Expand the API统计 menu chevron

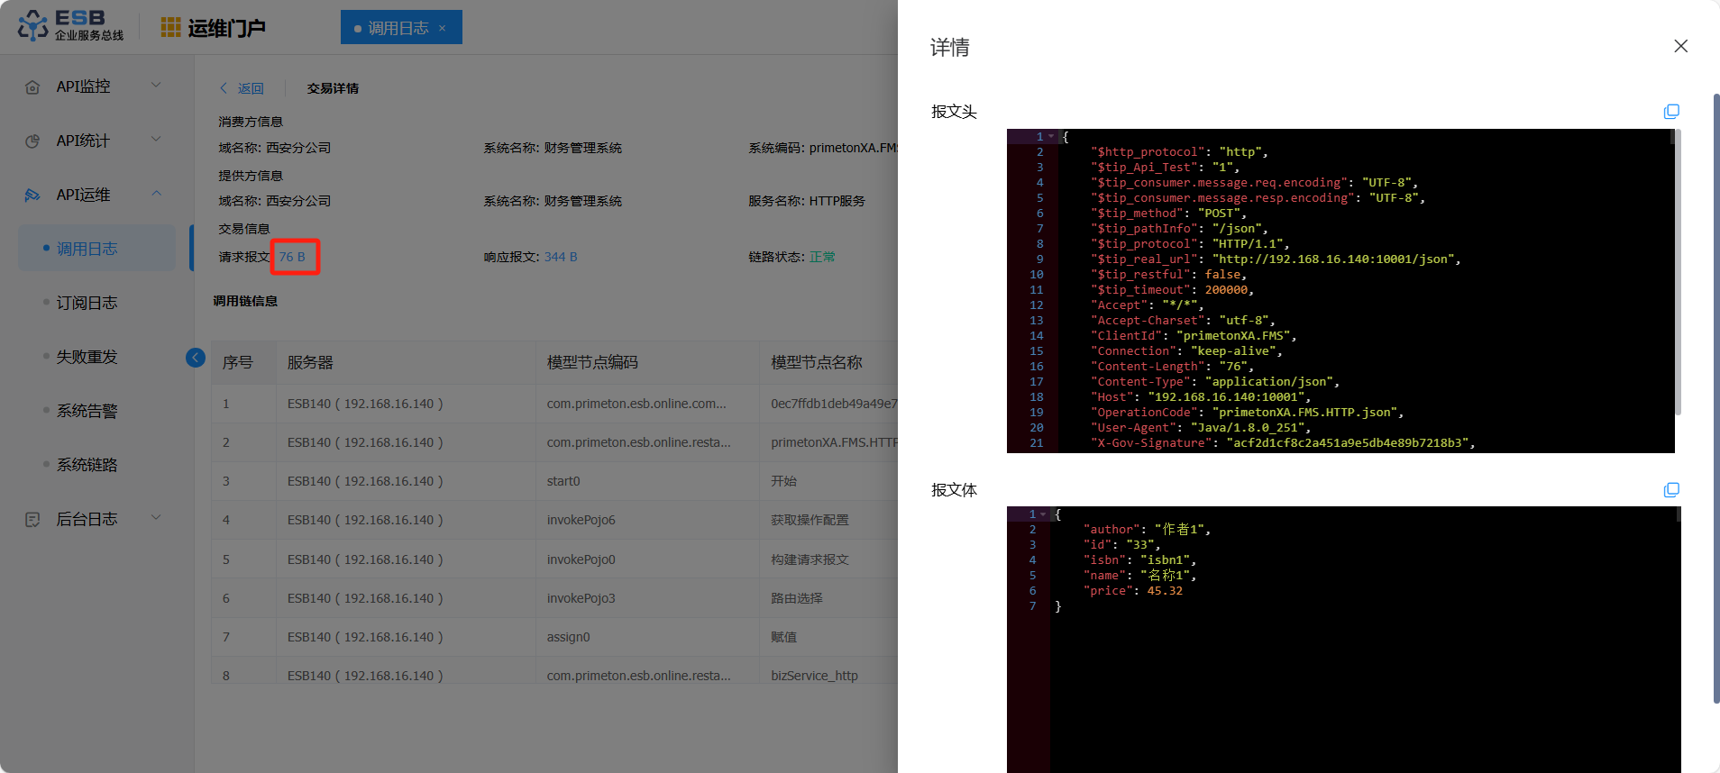(x=156, y=140)
